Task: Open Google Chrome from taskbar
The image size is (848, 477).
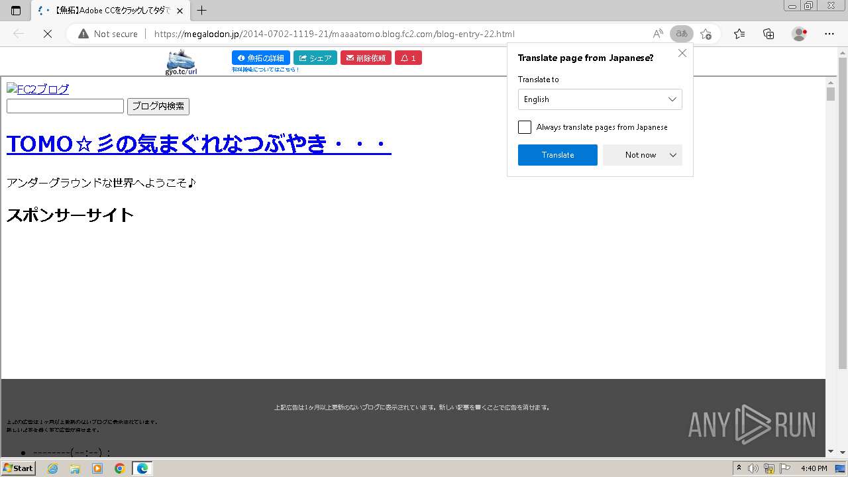Action: coord(120,468)
